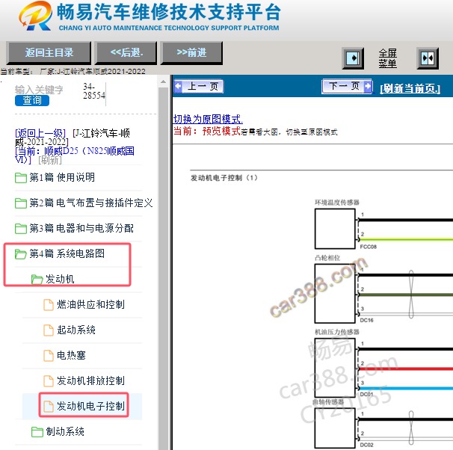Viewport: 453px width, 450px height.
Task: Open 发动机电子控制 document
Action: 90,406
